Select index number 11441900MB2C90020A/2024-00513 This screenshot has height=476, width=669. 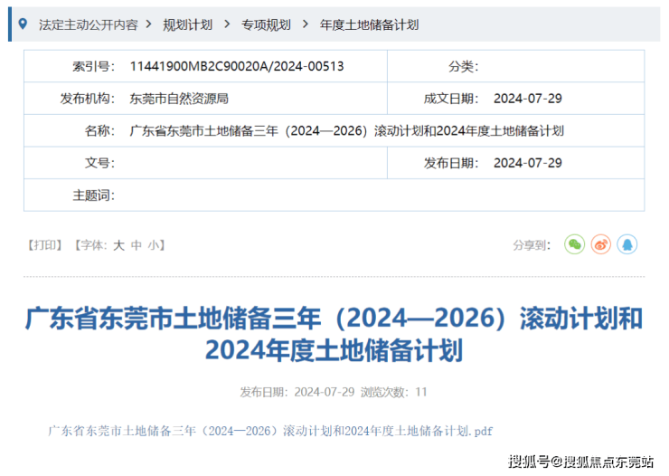coord(237,66)
